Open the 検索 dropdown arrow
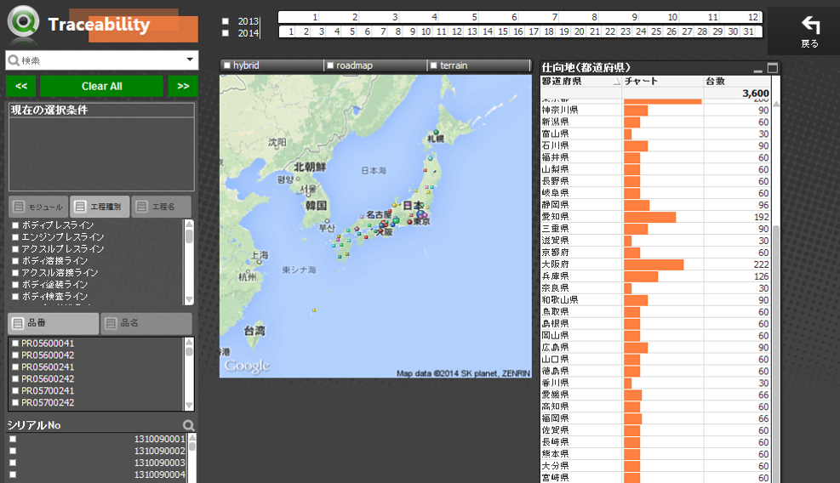 tap(190, 60)
